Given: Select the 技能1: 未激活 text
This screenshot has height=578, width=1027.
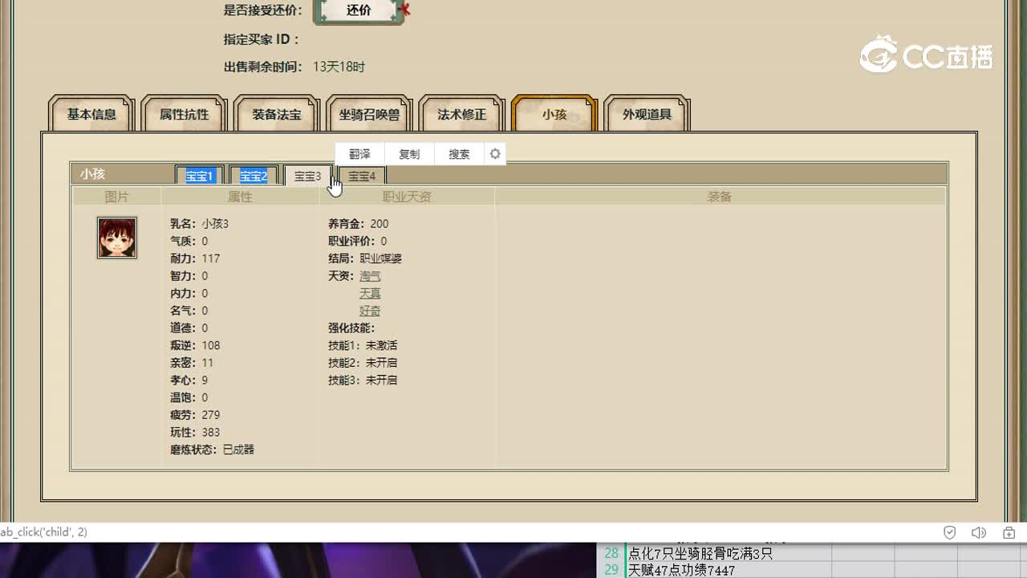Looking at the screenshot, I should tap(363, 345).
